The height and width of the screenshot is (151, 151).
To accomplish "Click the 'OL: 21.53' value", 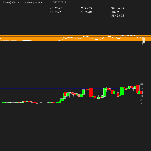I will (x=117, y=16).
